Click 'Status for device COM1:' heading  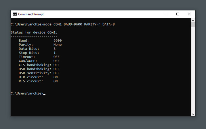(34, 32)
